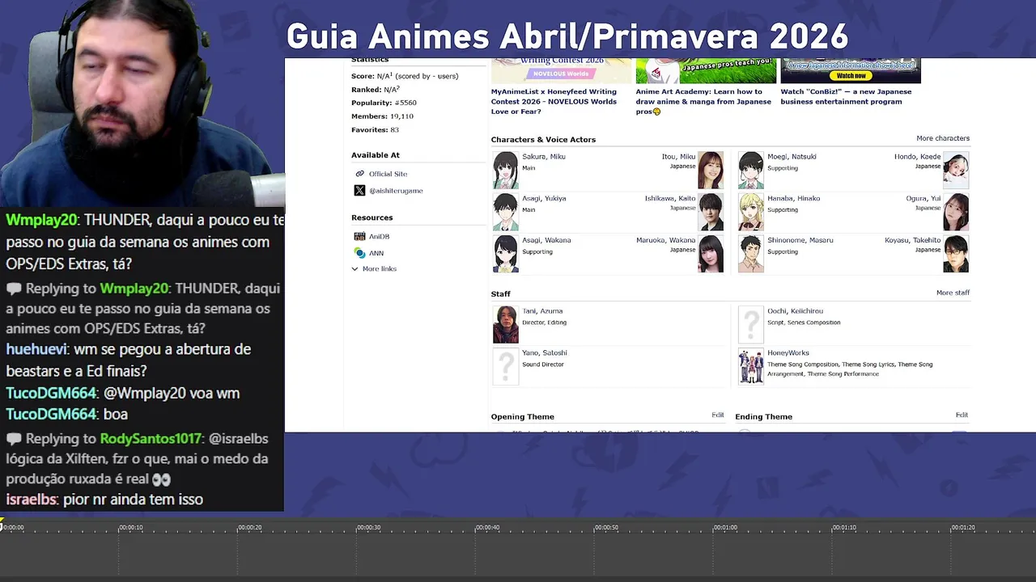Open Hanaba, Hinako character link

click(793, 199)
